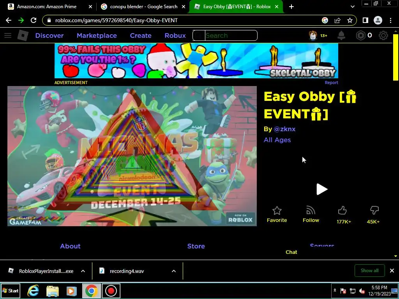Viewport: 399px width, 299px height.
Task: Switch to the Amazon Prime tab
Action: [x=47, y=7]
